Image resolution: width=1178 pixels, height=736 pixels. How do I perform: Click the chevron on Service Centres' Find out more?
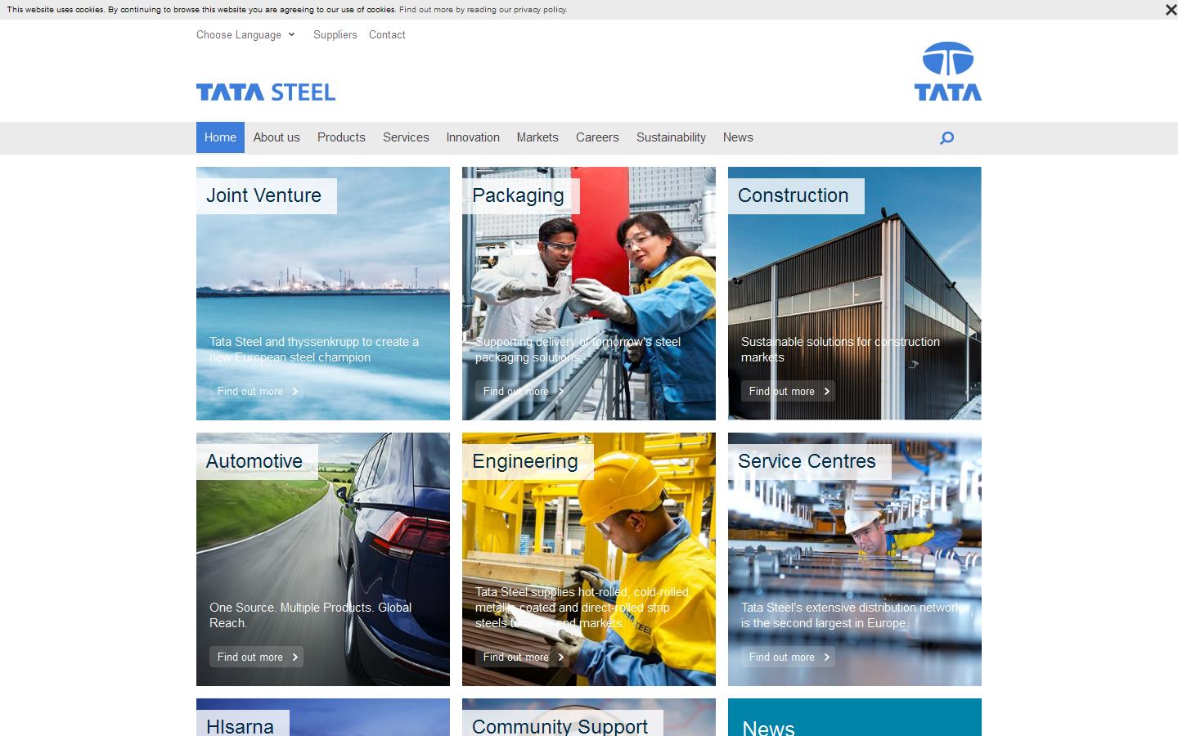827,657
